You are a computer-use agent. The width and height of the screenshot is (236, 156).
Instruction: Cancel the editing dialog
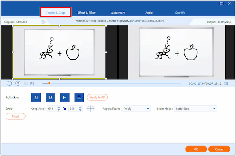point(219,149)
